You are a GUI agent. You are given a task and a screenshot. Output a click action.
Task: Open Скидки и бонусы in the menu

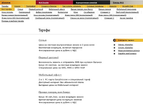pos(49,6)
